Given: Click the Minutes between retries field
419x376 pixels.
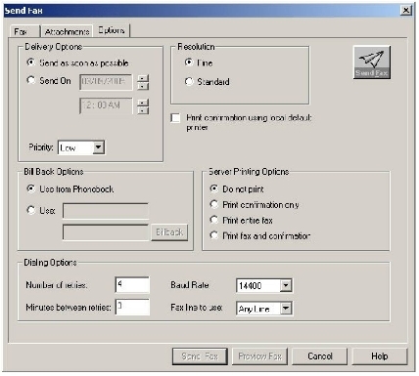Looking at the screenshot, I should (x=132, y=307).
